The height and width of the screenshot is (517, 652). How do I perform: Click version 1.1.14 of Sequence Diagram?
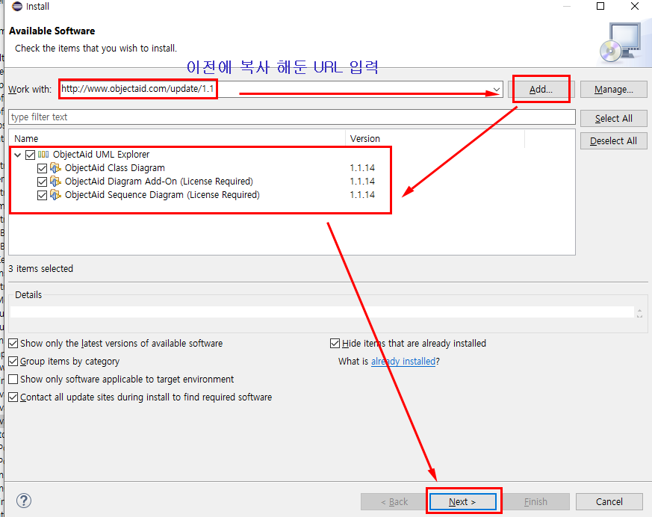pos(362,195)
